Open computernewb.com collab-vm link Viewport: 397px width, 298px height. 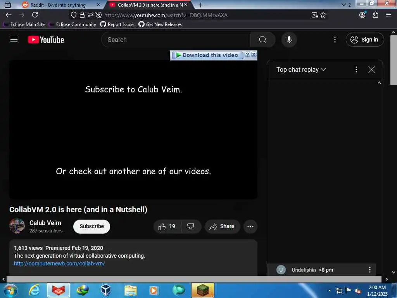[x=59, y=263]
